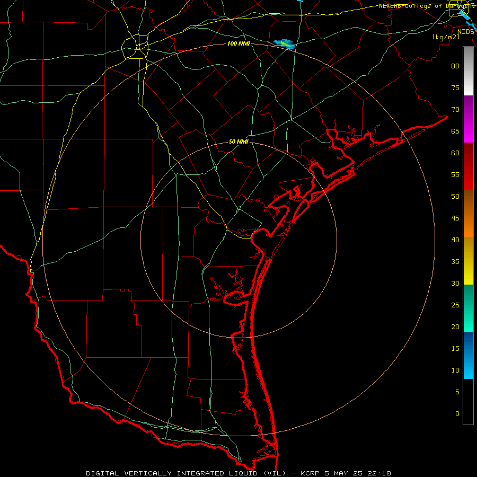Click the legend value 0

point(457,414)
